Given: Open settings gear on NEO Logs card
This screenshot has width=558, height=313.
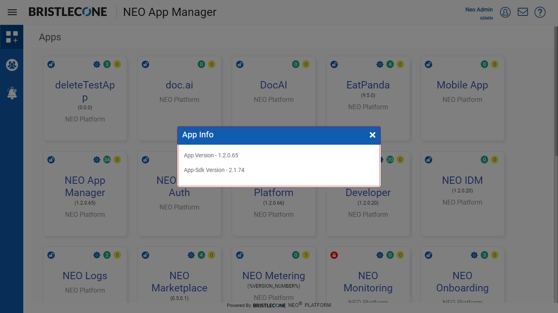Looking at the screenshot, I should [x=97, y=255].
